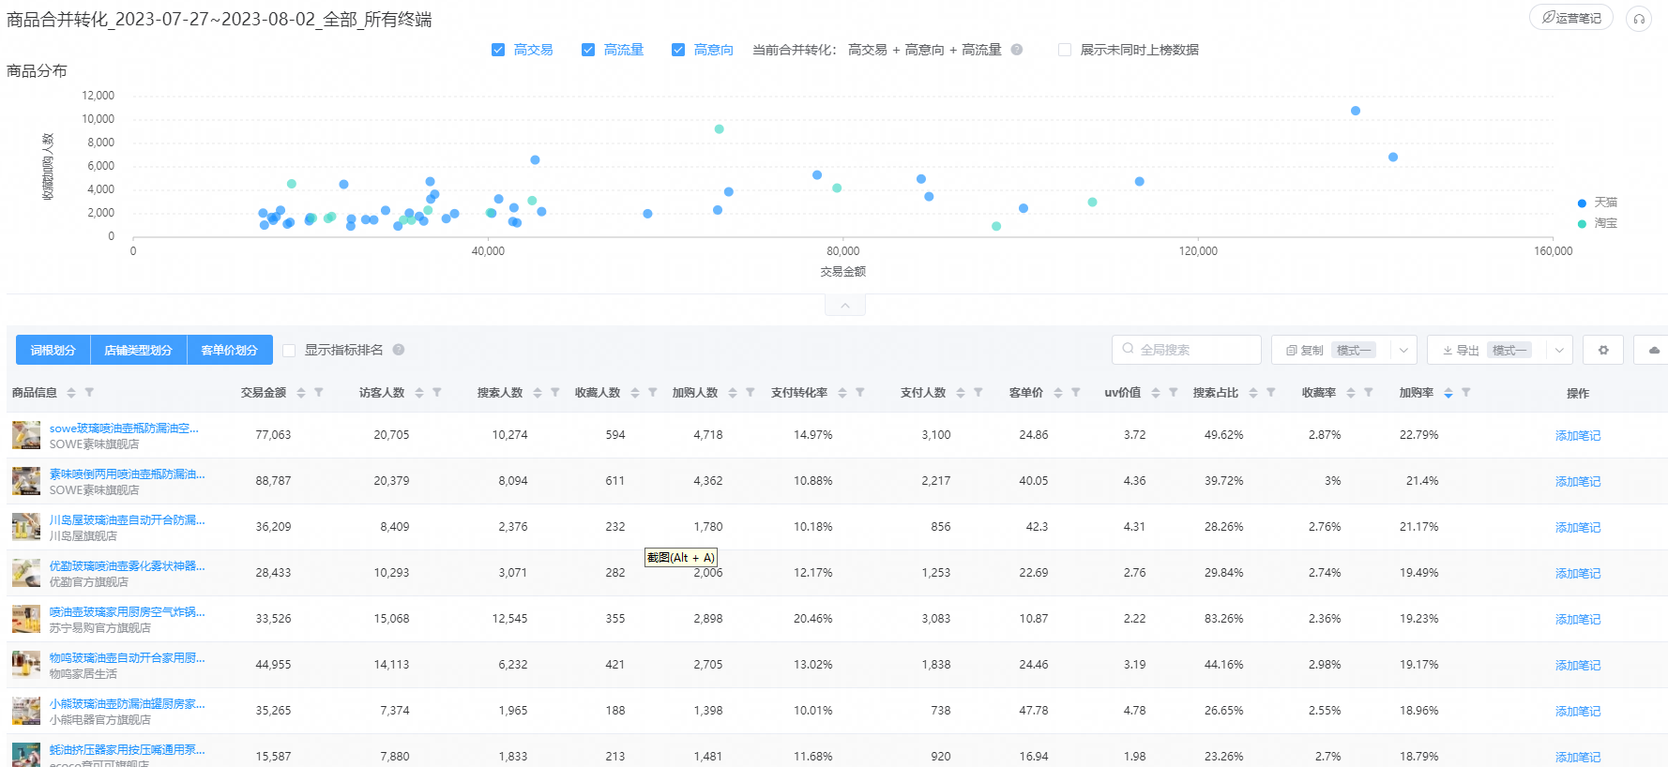1668x767 pixels.
Task: Expand the 复制 mode dropdown arrow
Action: click(1403, 350)
